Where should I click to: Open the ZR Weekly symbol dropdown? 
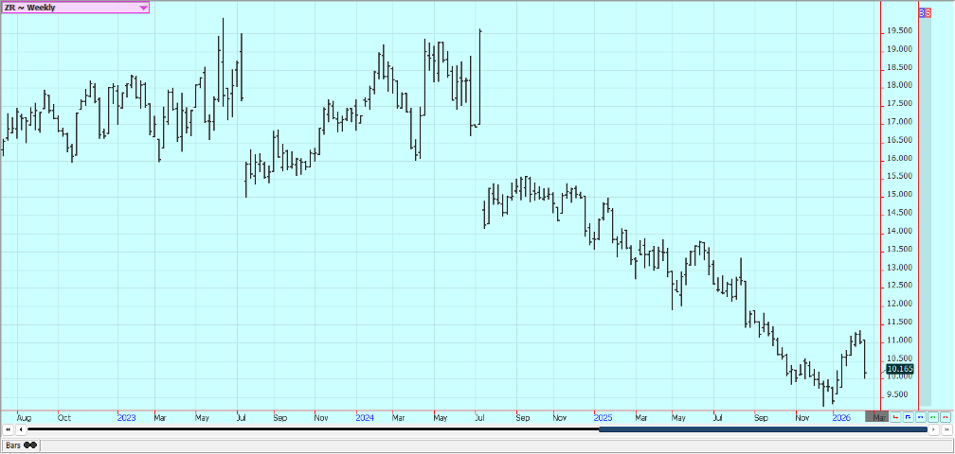pos(143,8)
